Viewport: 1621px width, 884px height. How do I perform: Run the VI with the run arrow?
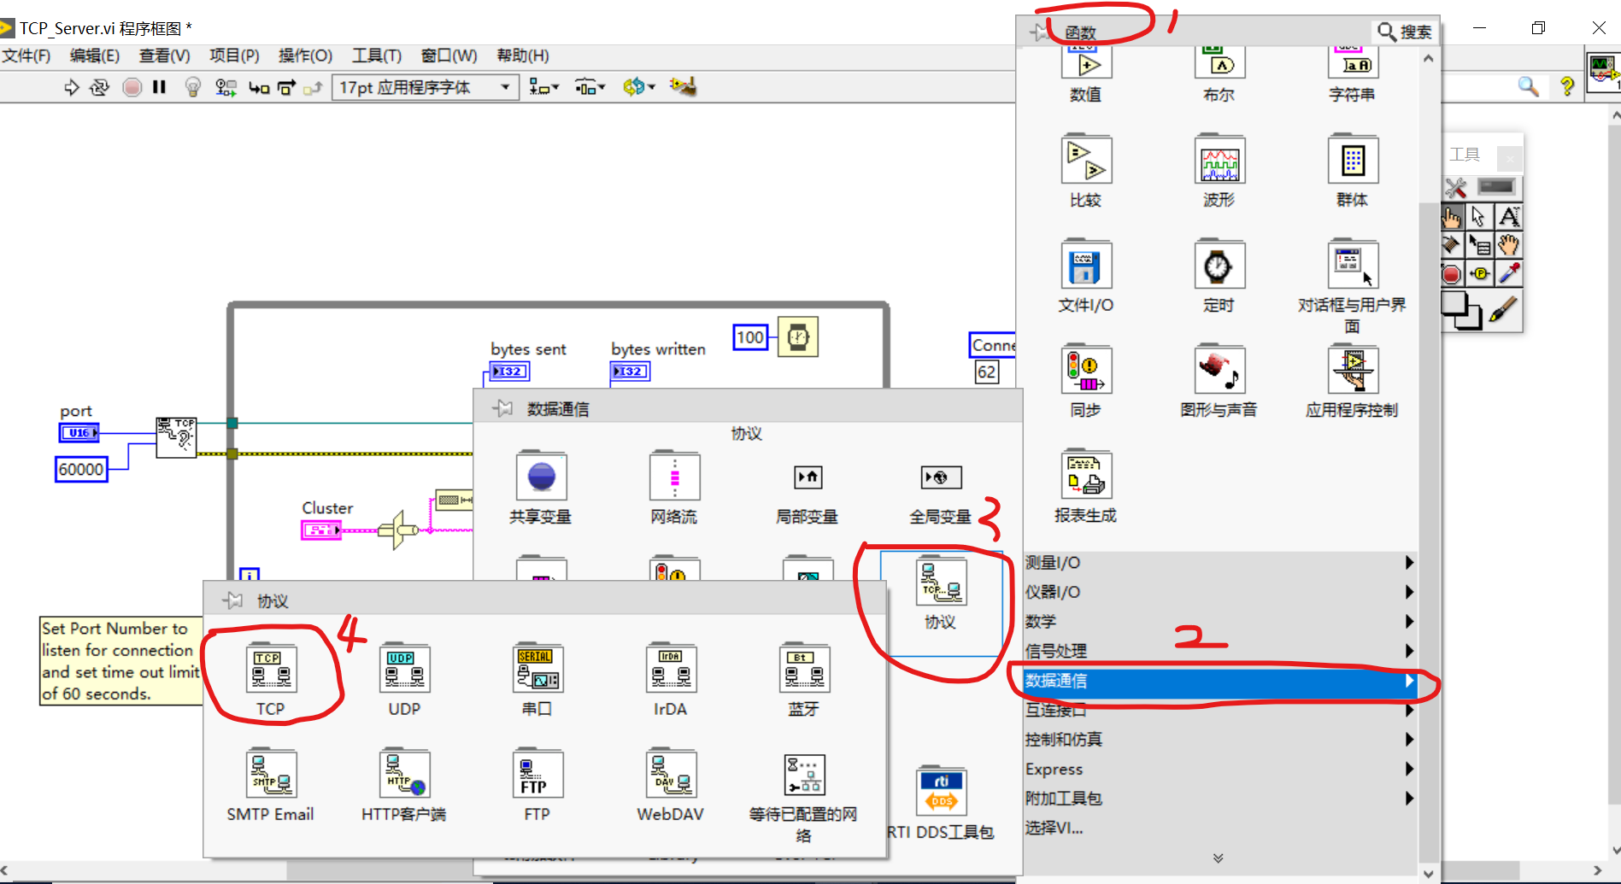pos(72,86)
